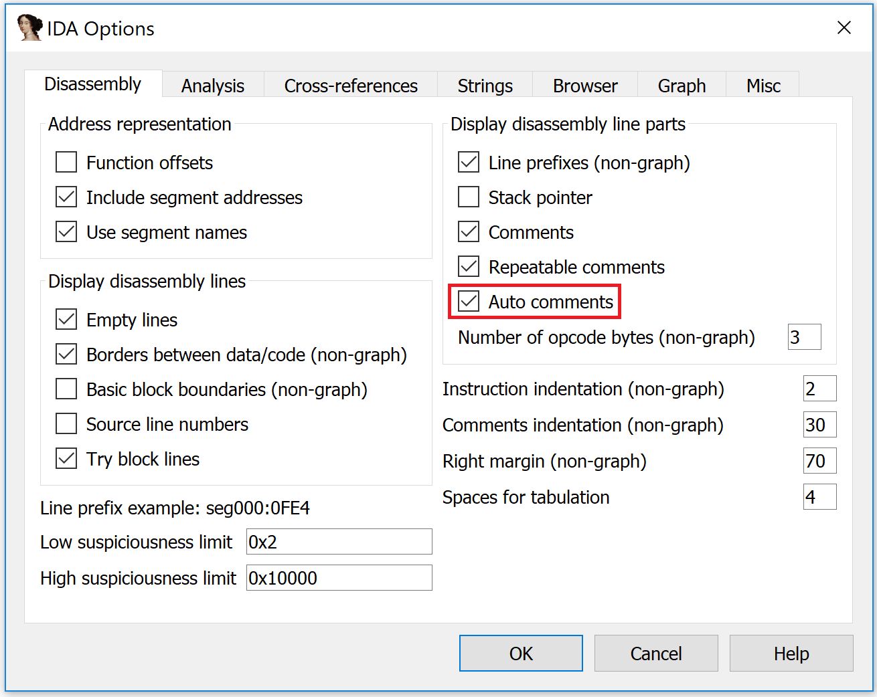The width and height of the screenshot is (877, 697).
Task: Click the Low suspiciousness limit field
Action: click(339, 542)
